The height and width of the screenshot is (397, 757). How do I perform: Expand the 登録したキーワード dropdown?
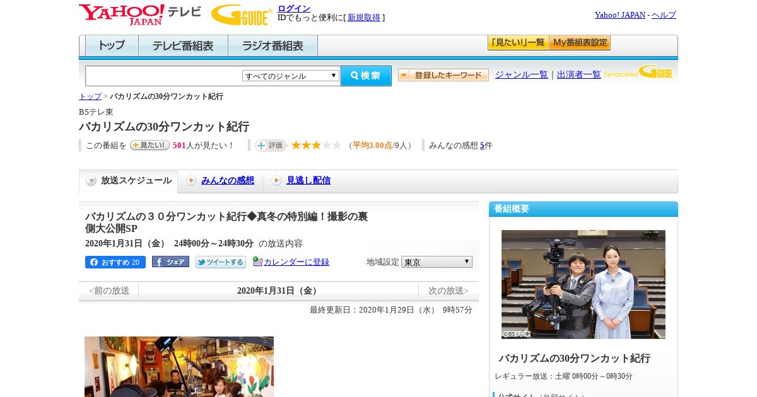[443, 75]
